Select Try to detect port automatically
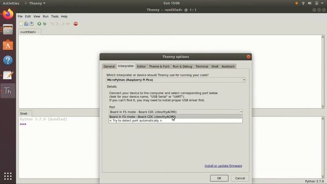 175,121
